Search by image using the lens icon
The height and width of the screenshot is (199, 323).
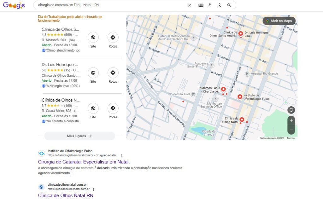220,5
